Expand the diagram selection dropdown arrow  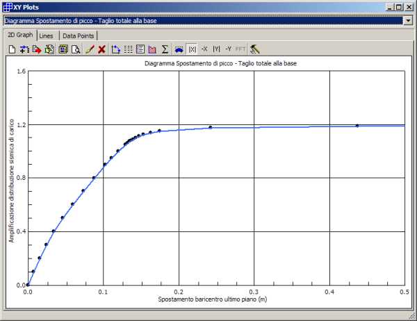pos(407,20)
